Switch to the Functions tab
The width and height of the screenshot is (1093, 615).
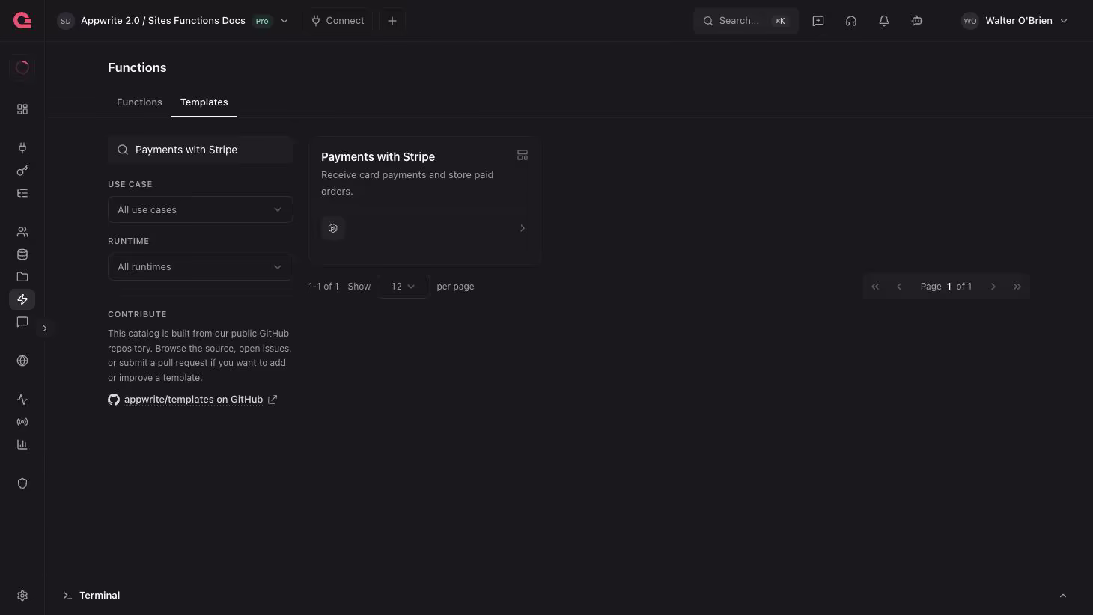click(x=139, y=102)
